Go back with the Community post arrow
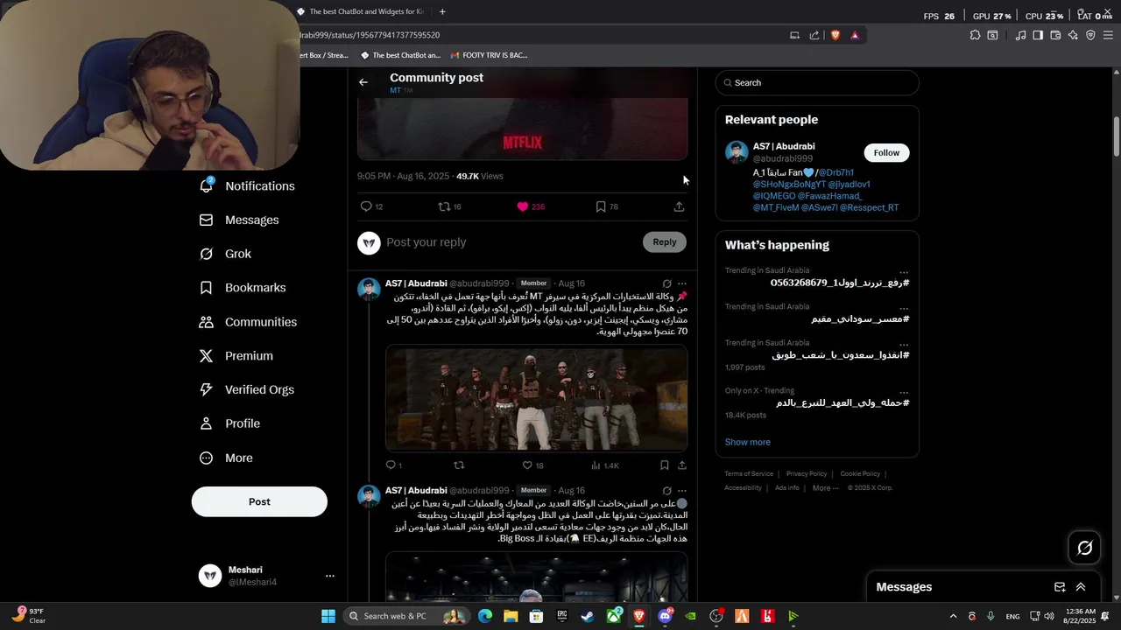The image size is (1121, 630). (363, 82)
